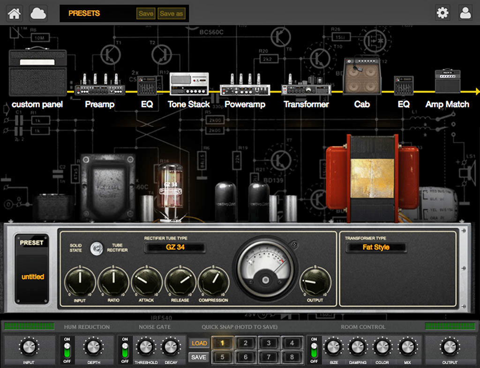Viewport: 480px width, 368px height.
Task: Flip the Solid State / Tube Rectifier switch
Action: [x=97, y=248]
